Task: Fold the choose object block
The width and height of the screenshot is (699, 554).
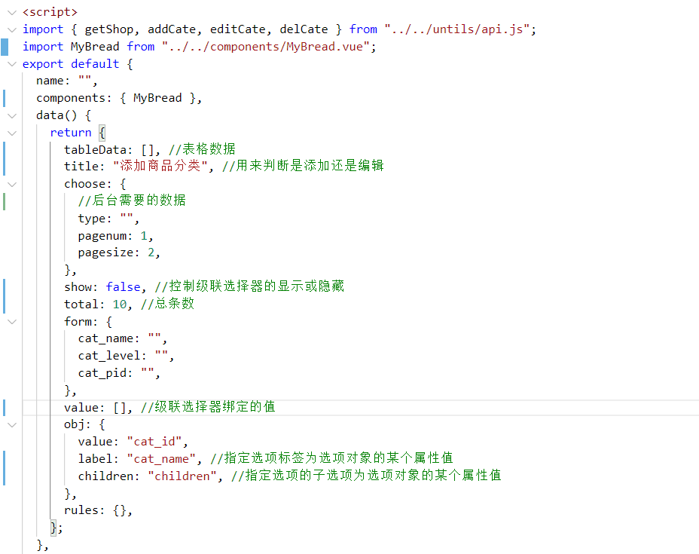Action: tap(11, 184)
